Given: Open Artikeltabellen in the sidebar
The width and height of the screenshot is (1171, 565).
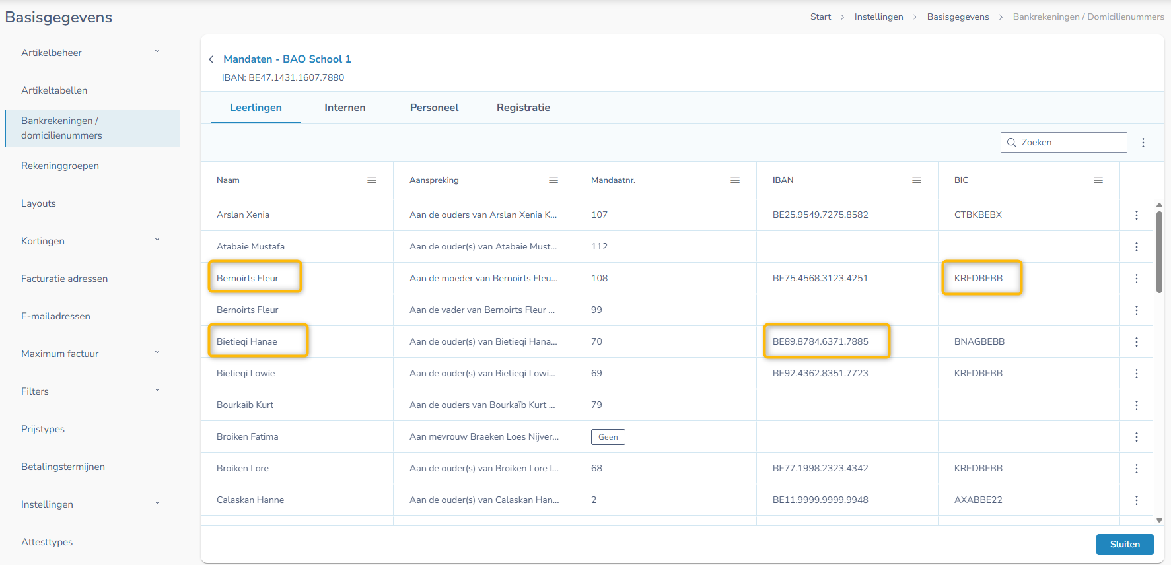Looking at the screenshot, I should click(x=54, y=90).
